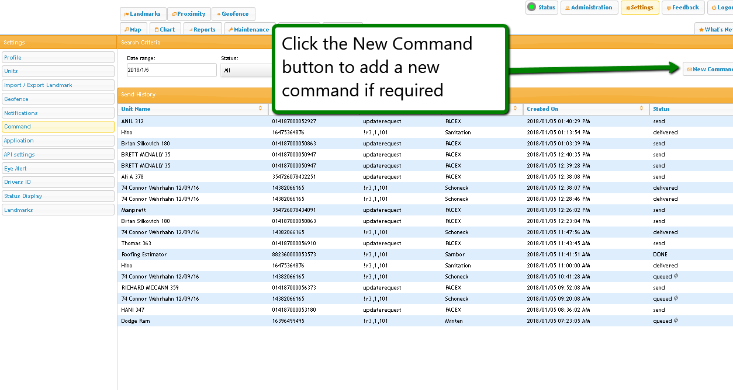Open the Map view
Viewport: 733px width, 390px height.
click(133, 30)
